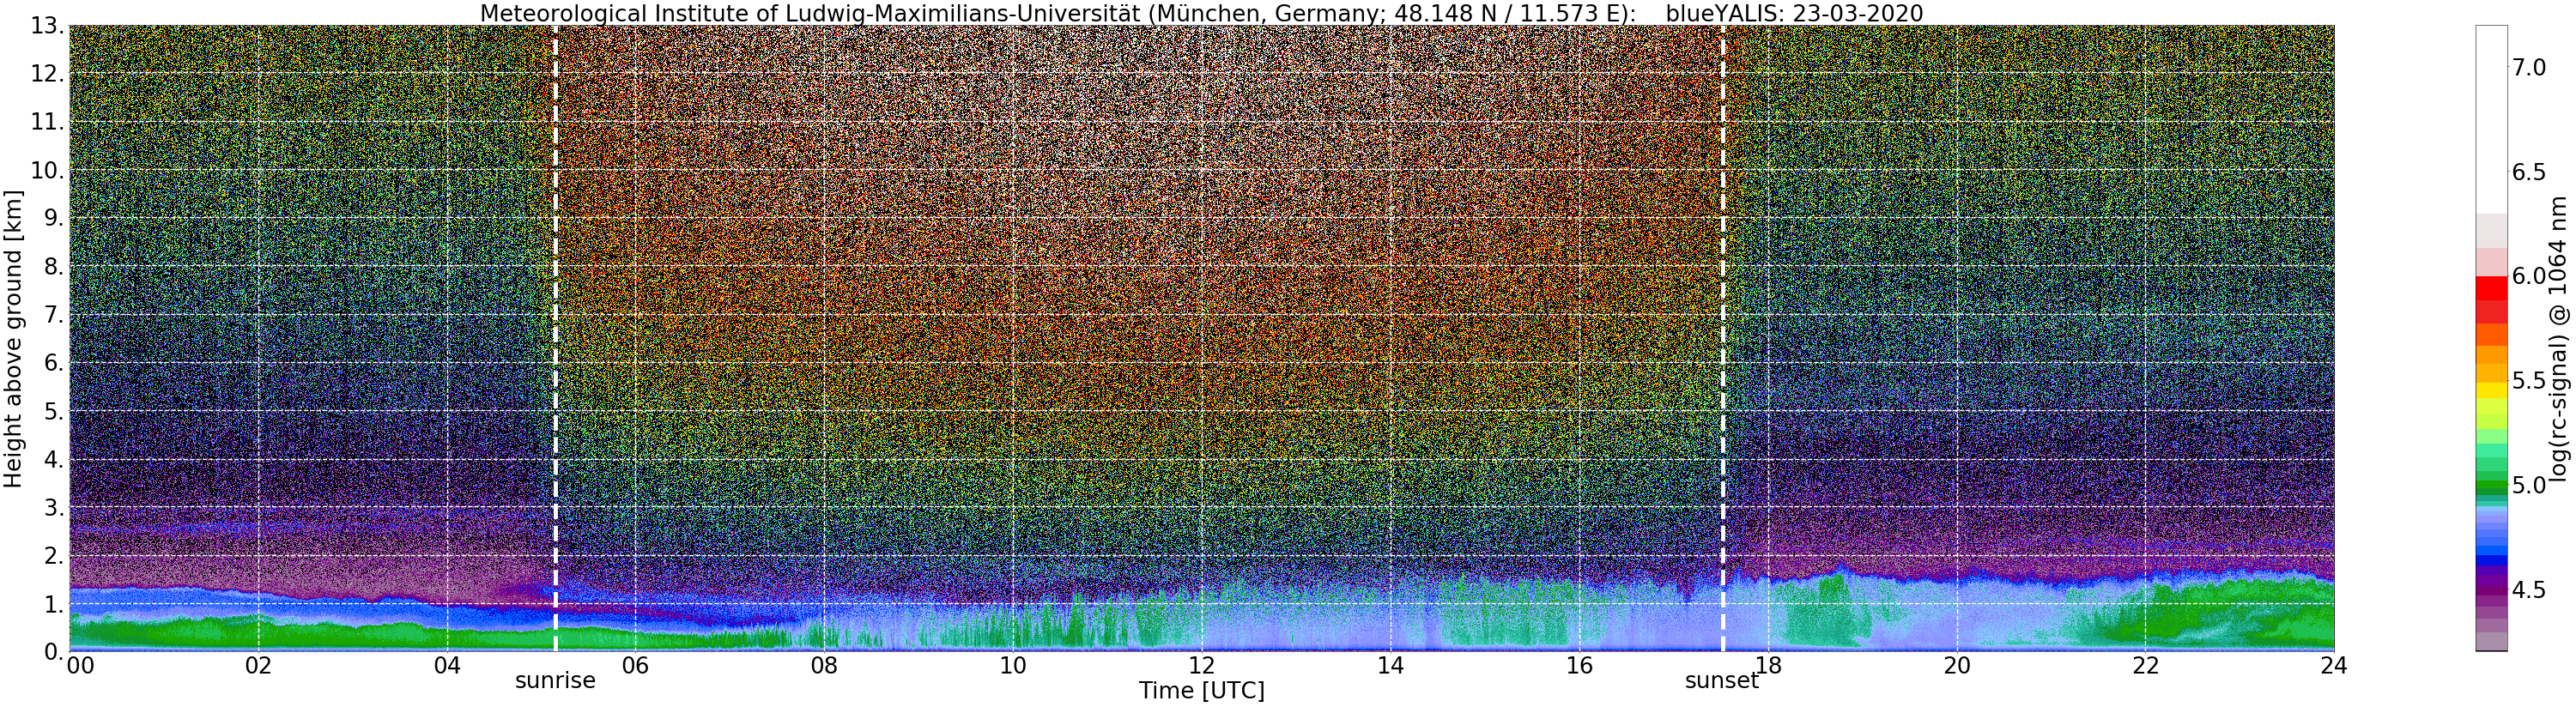
Task: Click time tick label '10' on time axis
Action: (1013, 665)
